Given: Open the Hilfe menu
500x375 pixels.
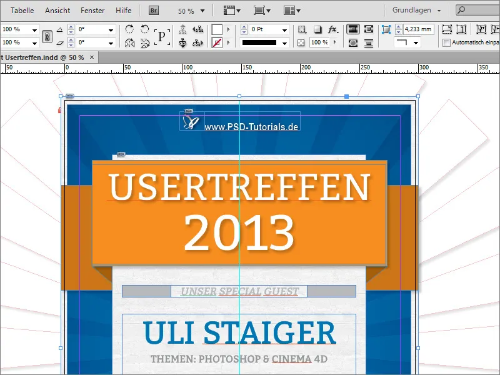Looking at the screenshot, I should tap(123, 11).
